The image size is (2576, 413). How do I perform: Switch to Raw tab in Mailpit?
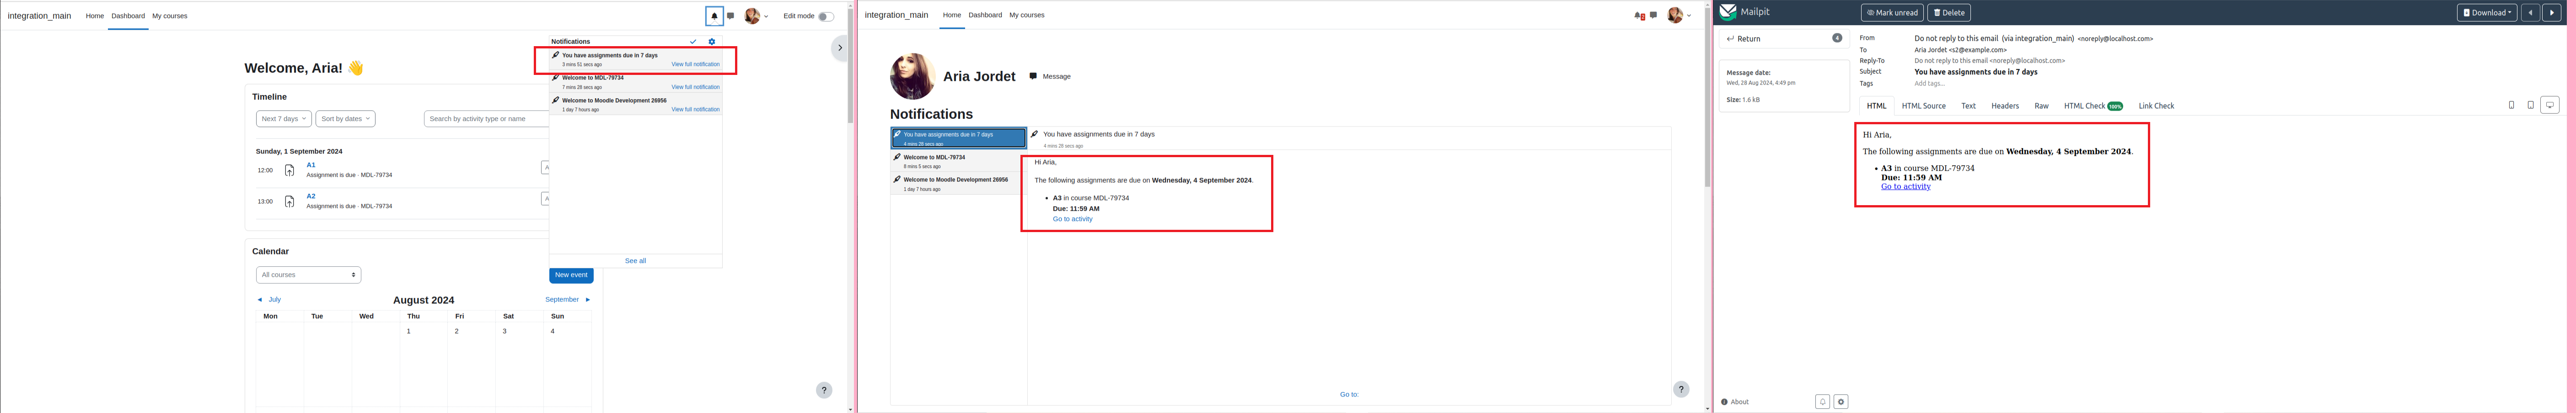pyautogui.click(x=2041, y=106)
